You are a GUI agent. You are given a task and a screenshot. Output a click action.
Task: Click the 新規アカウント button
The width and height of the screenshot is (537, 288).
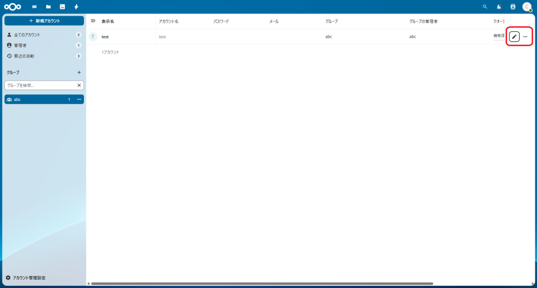pyautogui.click(x=44, y=20)
